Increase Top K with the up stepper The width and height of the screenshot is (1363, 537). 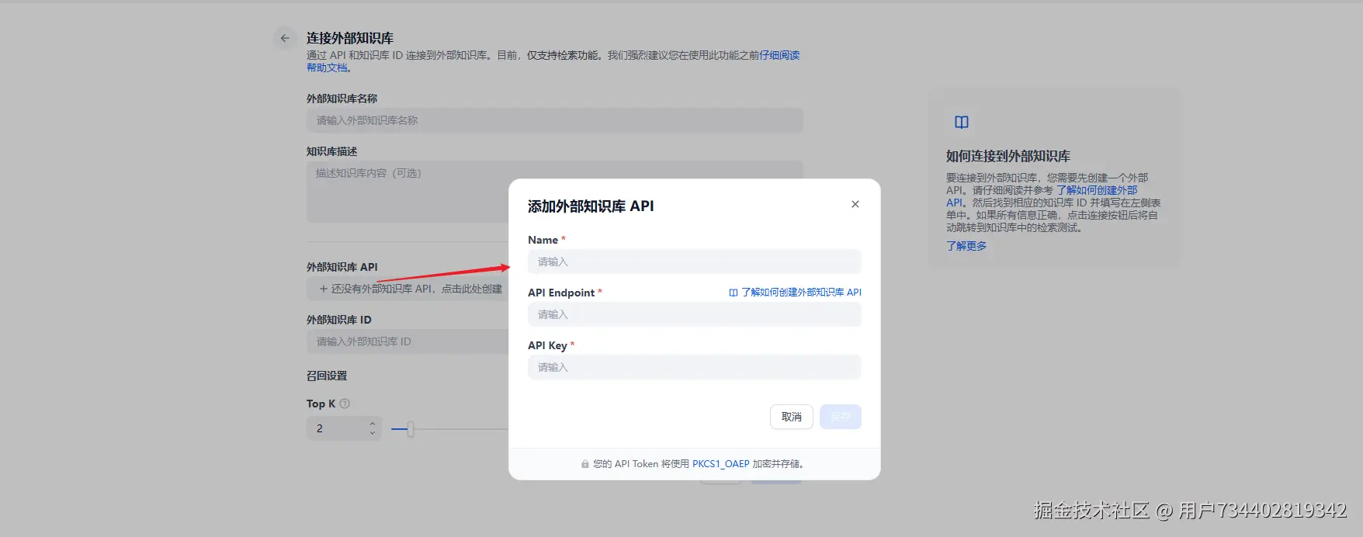(373, 424)
